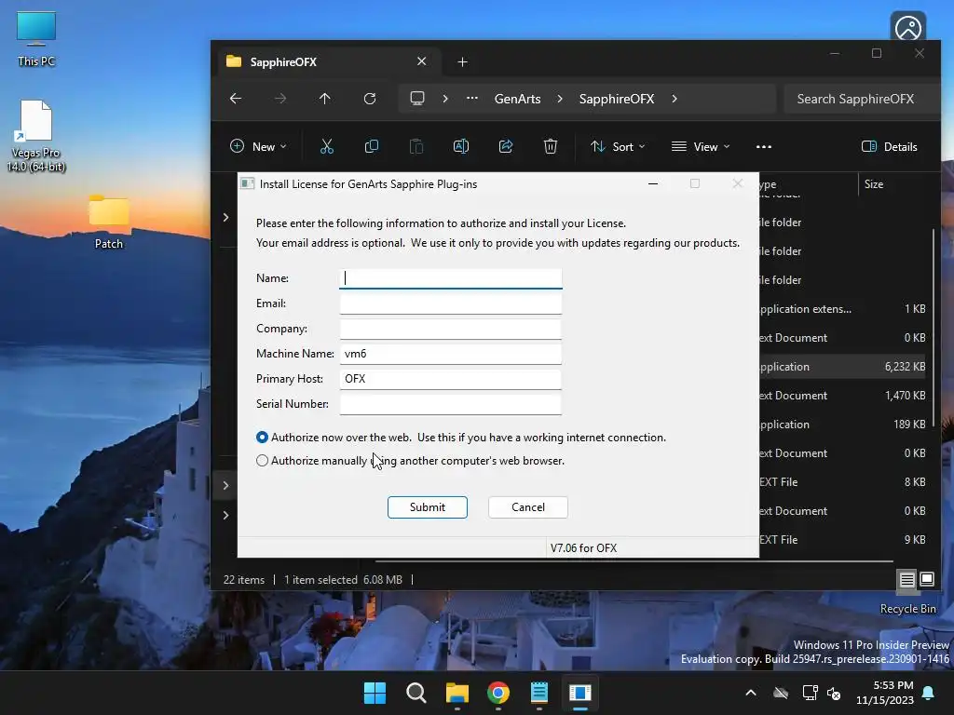Expand the chevron after SapphireOFX in address bar
Screen dimensions: 954x715
click(x=675, y=99)
